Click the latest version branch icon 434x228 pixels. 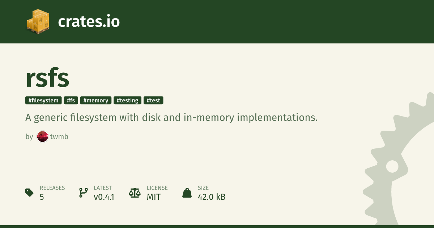click(84, 193)
